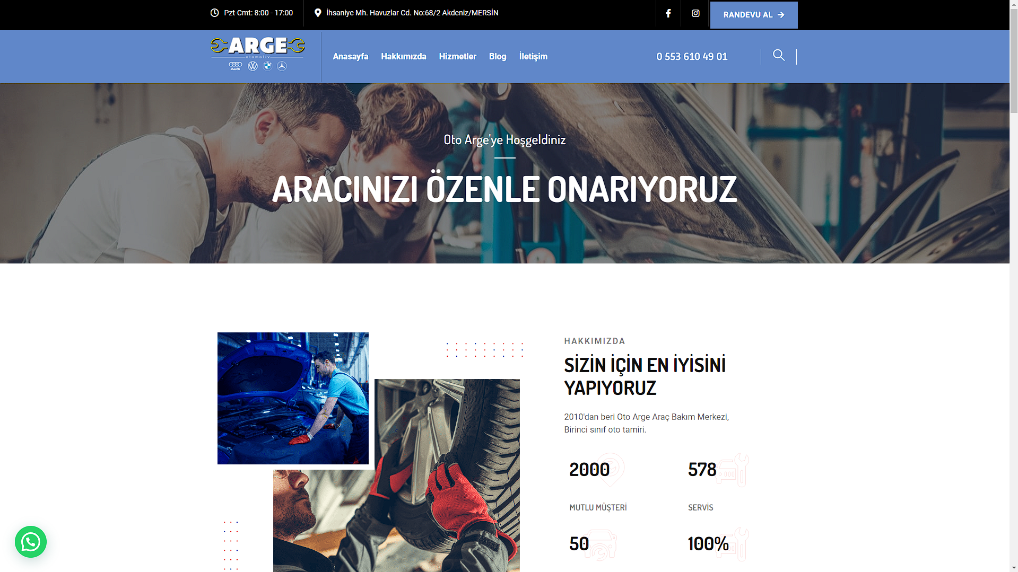This screenshot has height=572, width=1018.
Task: Open WhatsApp chat bubble
Action: tap(31, 541)
